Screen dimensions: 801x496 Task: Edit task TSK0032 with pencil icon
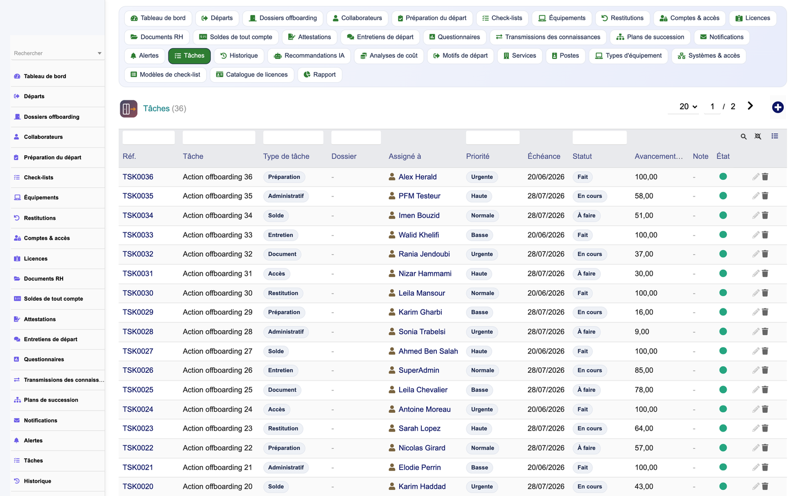coord(756,254)
